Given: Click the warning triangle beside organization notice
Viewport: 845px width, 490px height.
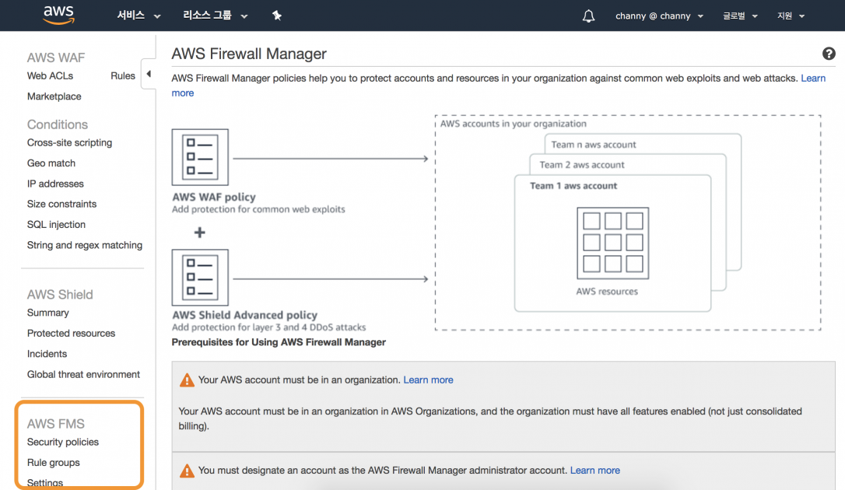Looking at the screenshot, I should [187, 380].
